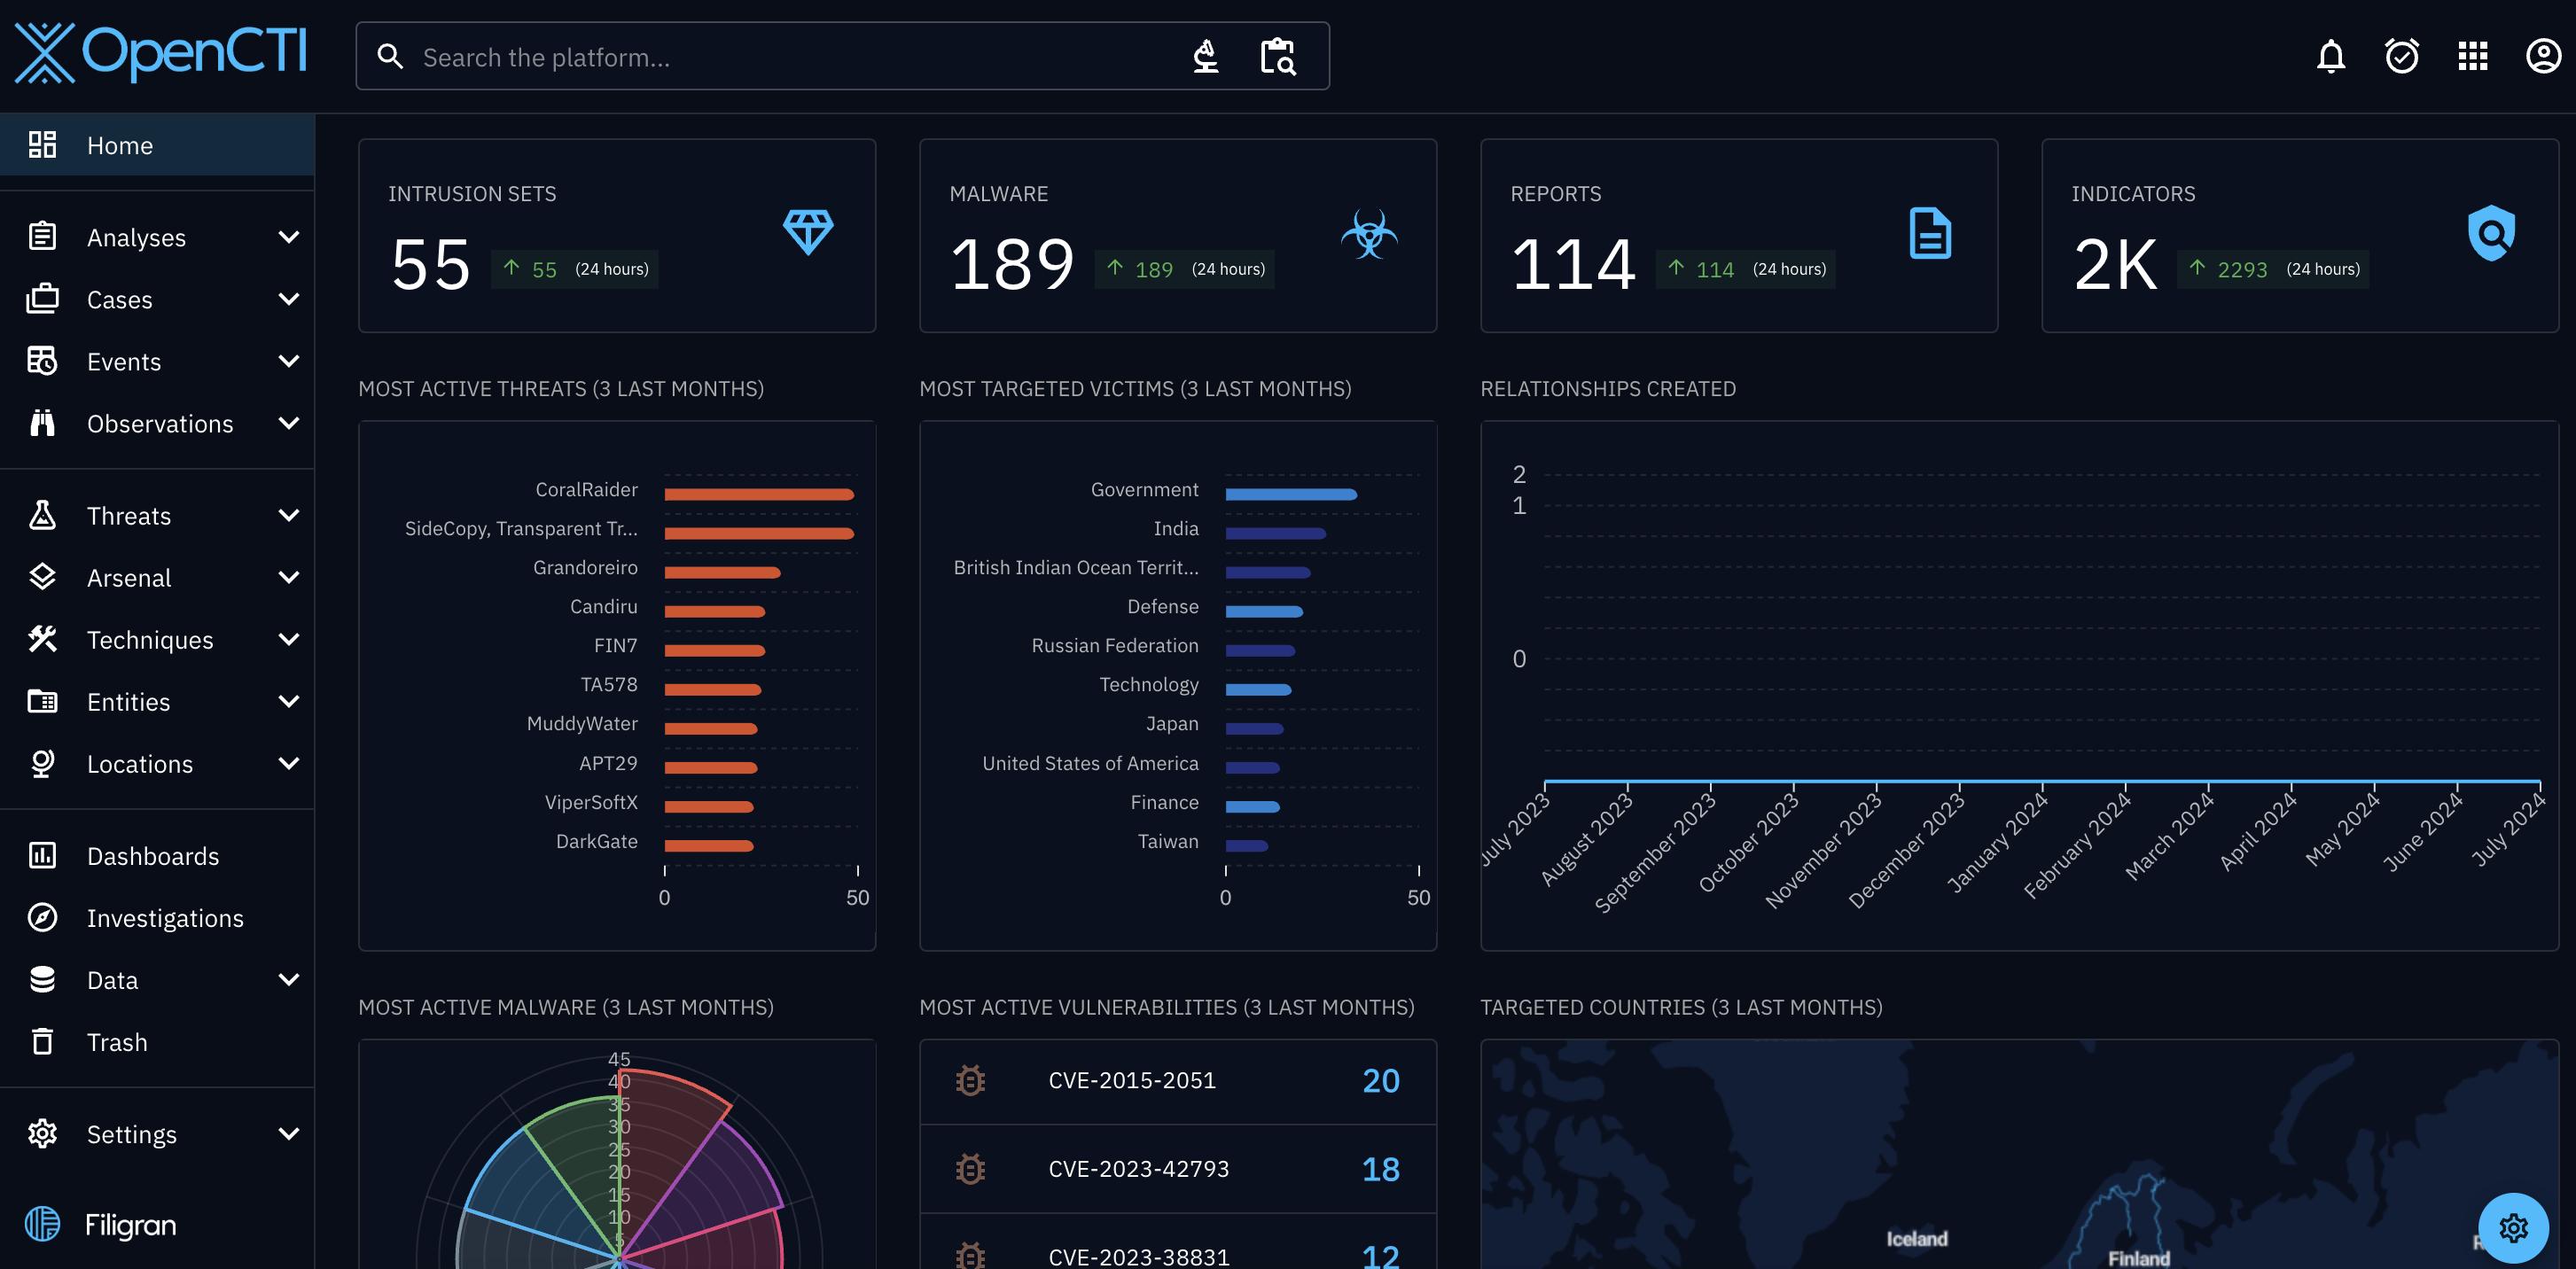Open the user profile icon
Screen dimensions: 2576x1269
2542,56
